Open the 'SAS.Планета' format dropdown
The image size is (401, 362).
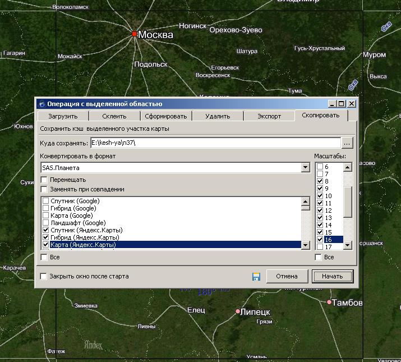(x=305, y=167)
